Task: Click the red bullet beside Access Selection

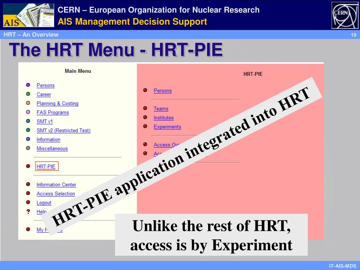Action: pyautogui.click(x=28, y=193)
